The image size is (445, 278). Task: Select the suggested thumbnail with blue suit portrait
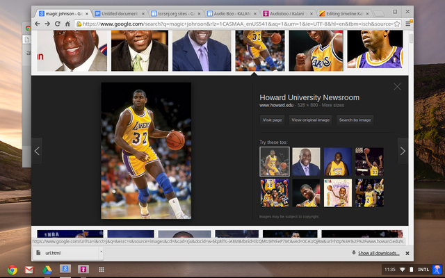pyautogui.click(x=306, y=161)
